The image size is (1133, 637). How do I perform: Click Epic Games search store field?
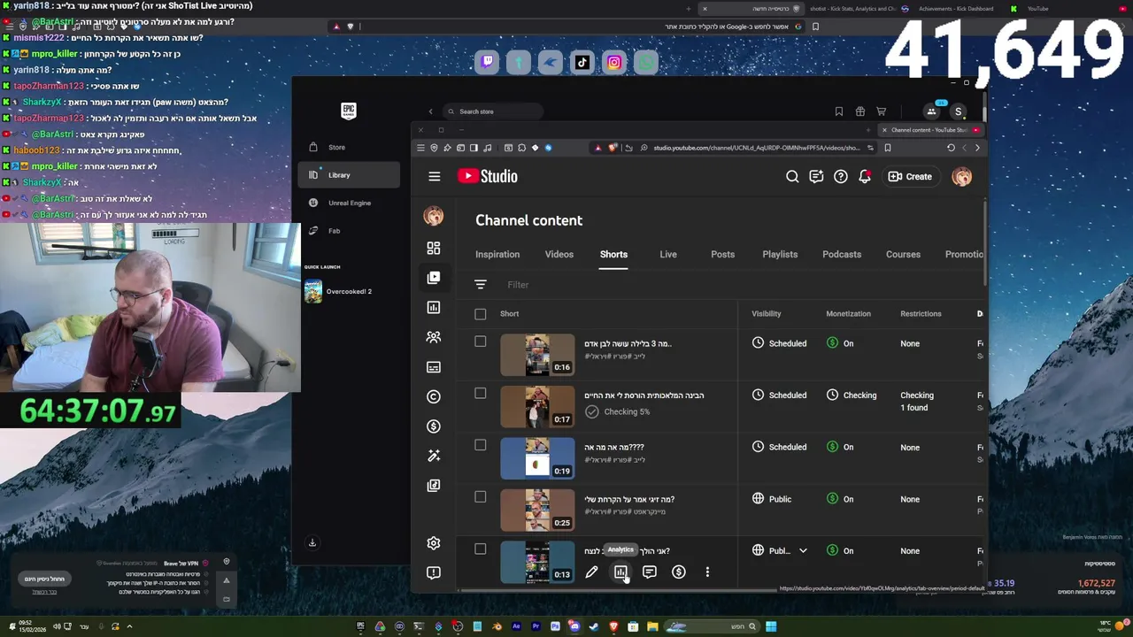tap(492, 111)
